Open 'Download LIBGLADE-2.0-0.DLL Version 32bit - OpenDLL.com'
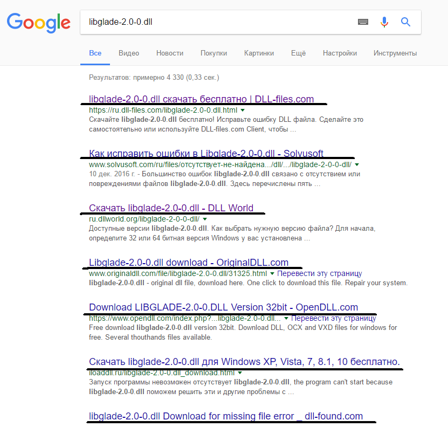 pyautogui.click(x=223, y=307)
